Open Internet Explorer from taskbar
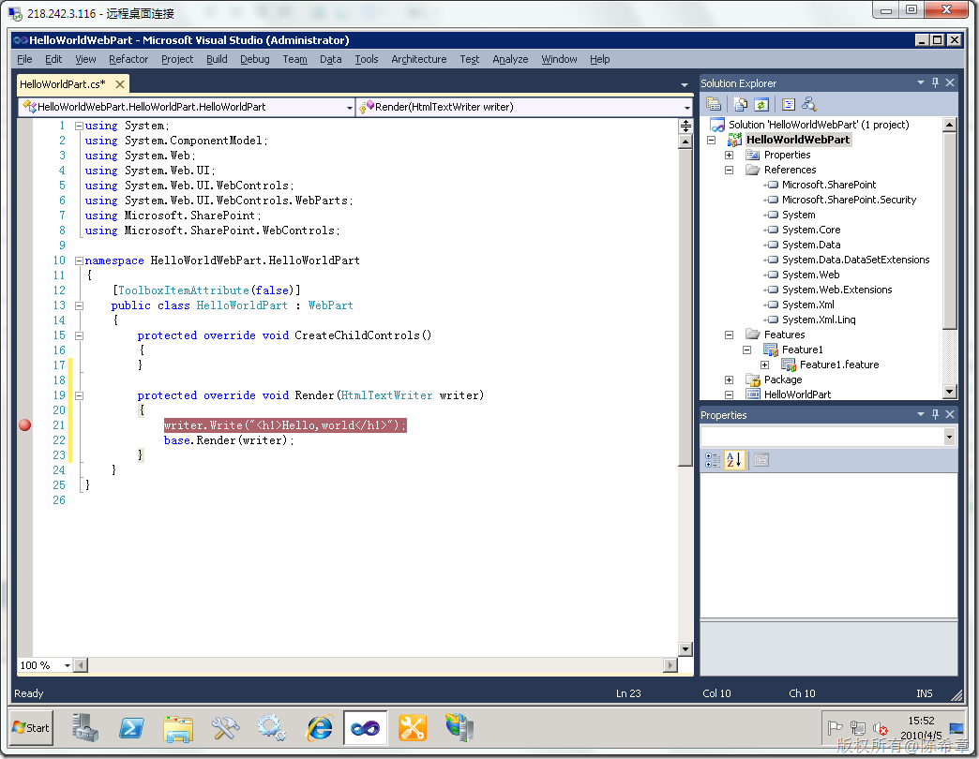The height and width of the screenshot is (759, 979). (319, 728)
